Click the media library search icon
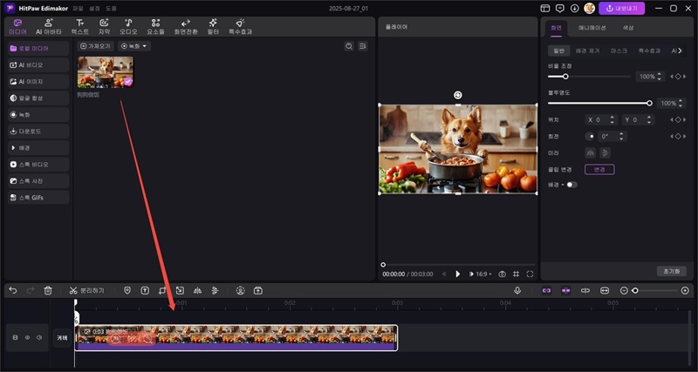The image size is (698, 372). coord(349,46)
